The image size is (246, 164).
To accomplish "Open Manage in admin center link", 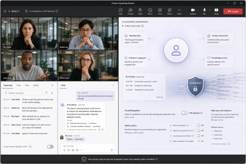I will [134, 133].
